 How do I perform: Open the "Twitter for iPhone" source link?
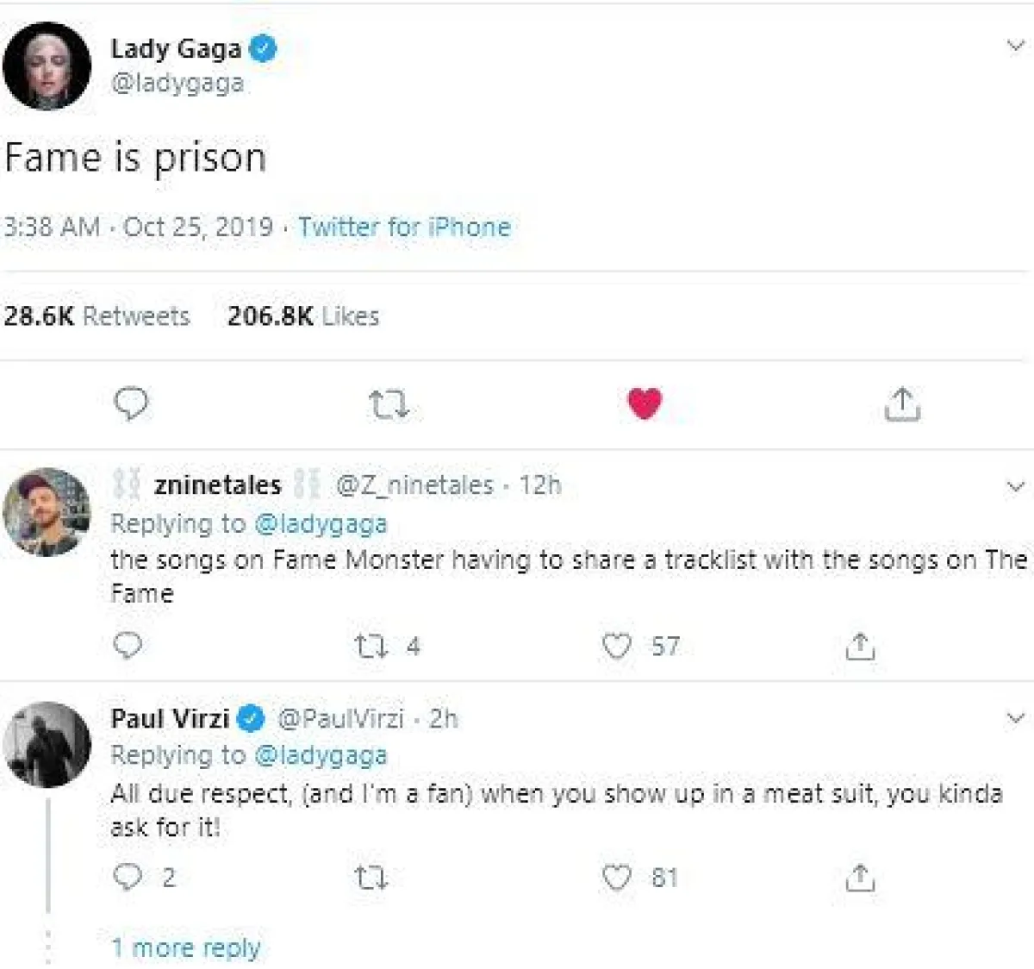404,227
